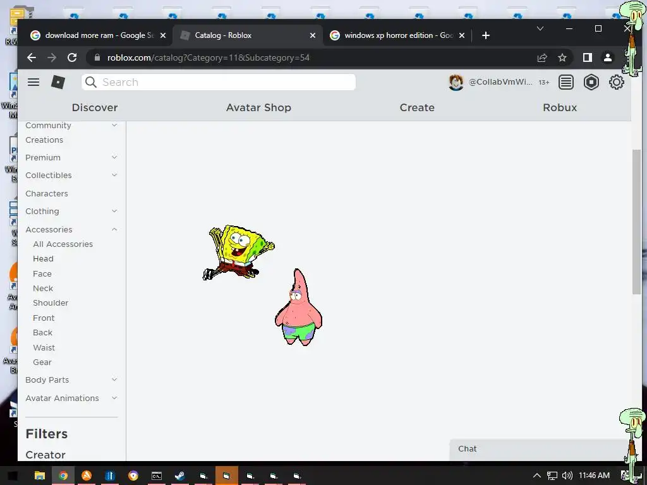Open the Discover navigation item
The width and height of the screenshot is (647, 485).
[95, 107]
